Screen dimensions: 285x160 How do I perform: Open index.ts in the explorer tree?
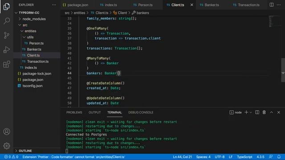click(x=31, y=68)
